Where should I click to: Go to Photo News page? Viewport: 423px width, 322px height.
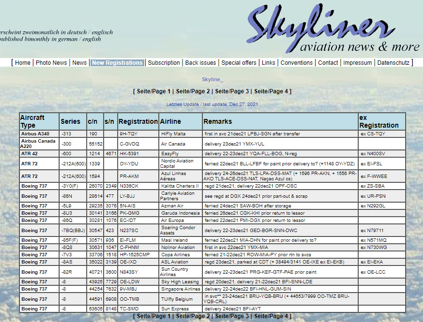[x=51, y=63]
